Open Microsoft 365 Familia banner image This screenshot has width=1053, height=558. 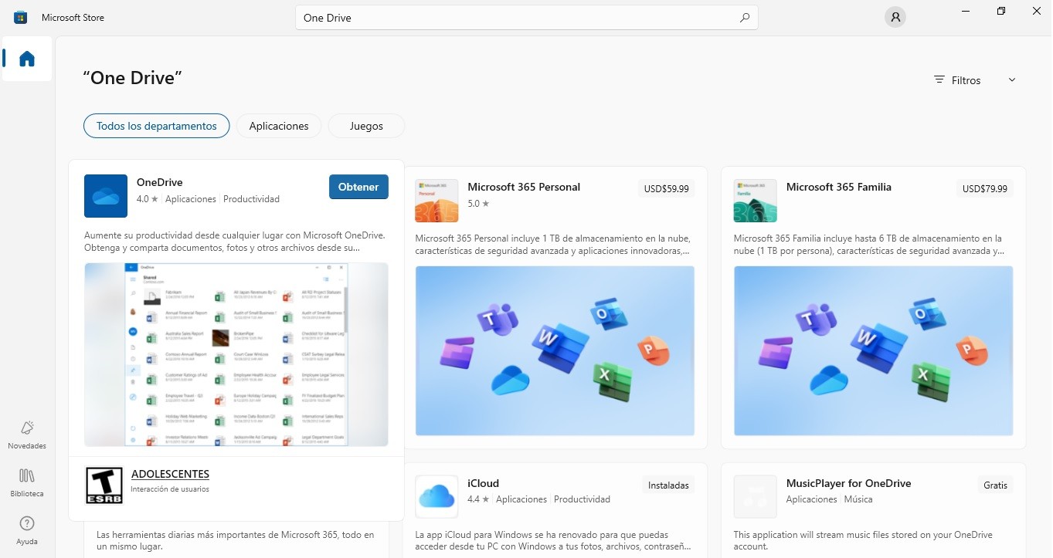click(873, 351)
